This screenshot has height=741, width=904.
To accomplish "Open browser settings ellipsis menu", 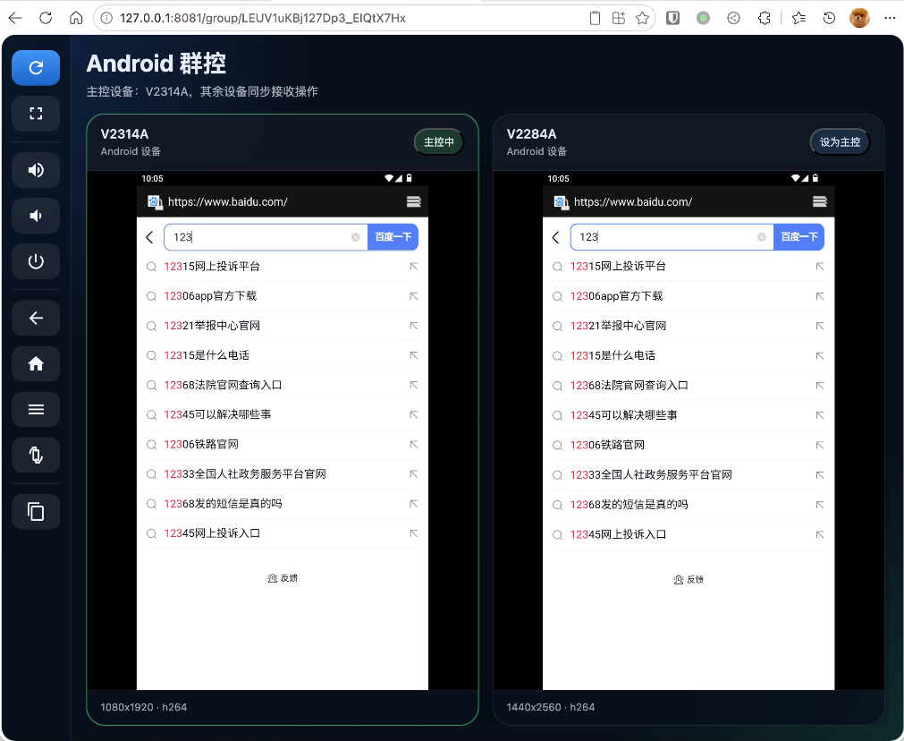I will click(x=890, y=18).
